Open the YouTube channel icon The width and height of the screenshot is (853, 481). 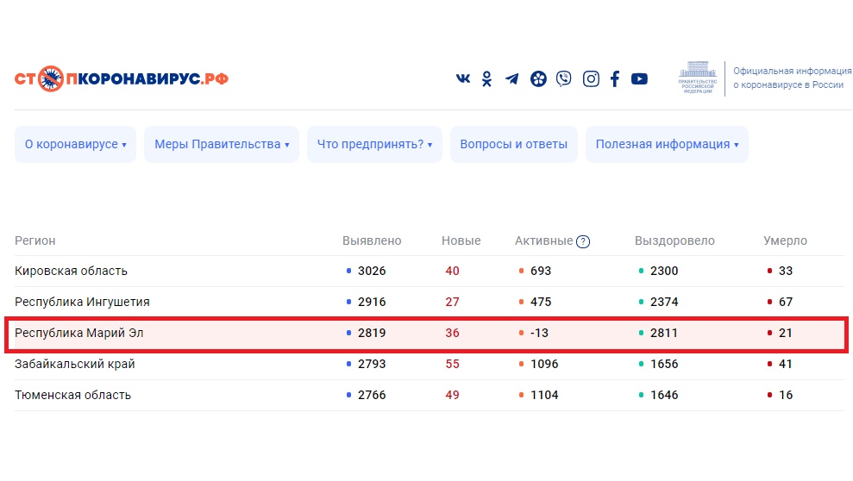pos(639,79)
